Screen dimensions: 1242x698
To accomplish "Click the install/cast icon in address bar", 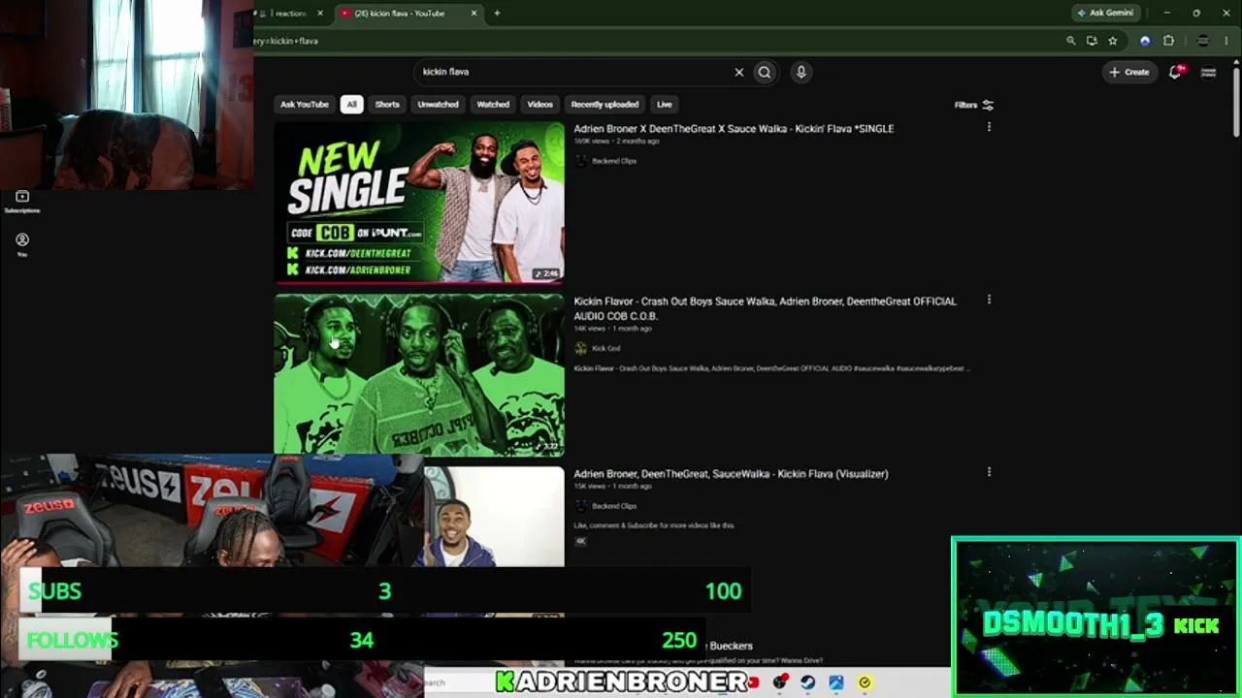I will point(1092,41).
